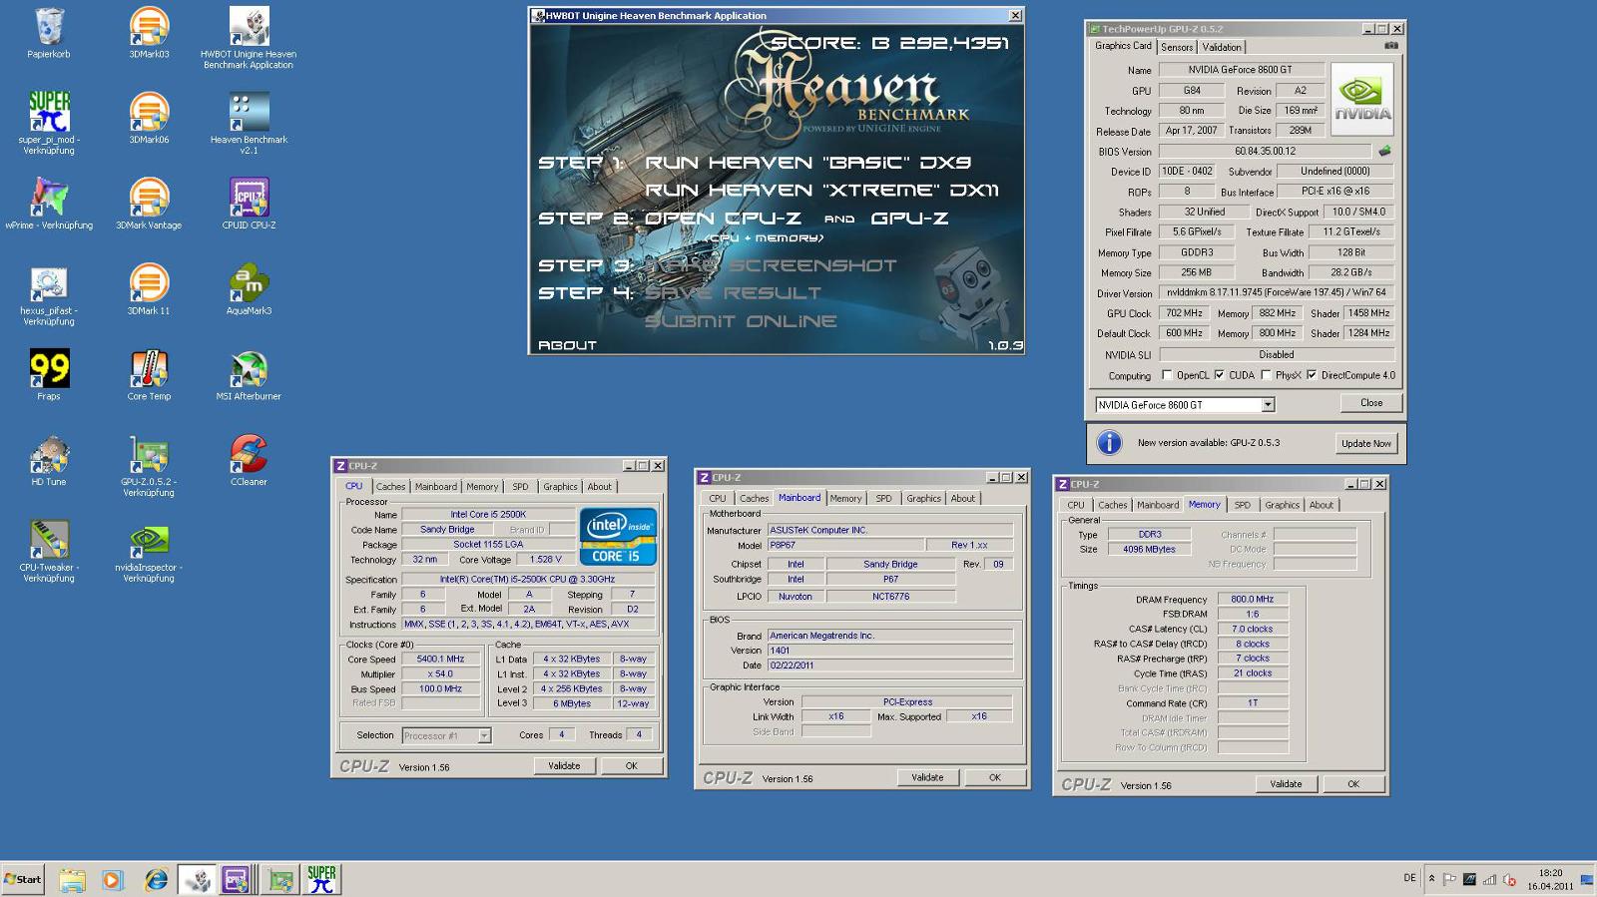Switch to Super PI taskbar window
Image resolution: width=1597 pixels, height=897 pixels.
(x=321, y=879)
